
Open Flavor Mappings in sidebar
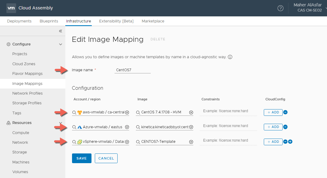pos(27,74)
